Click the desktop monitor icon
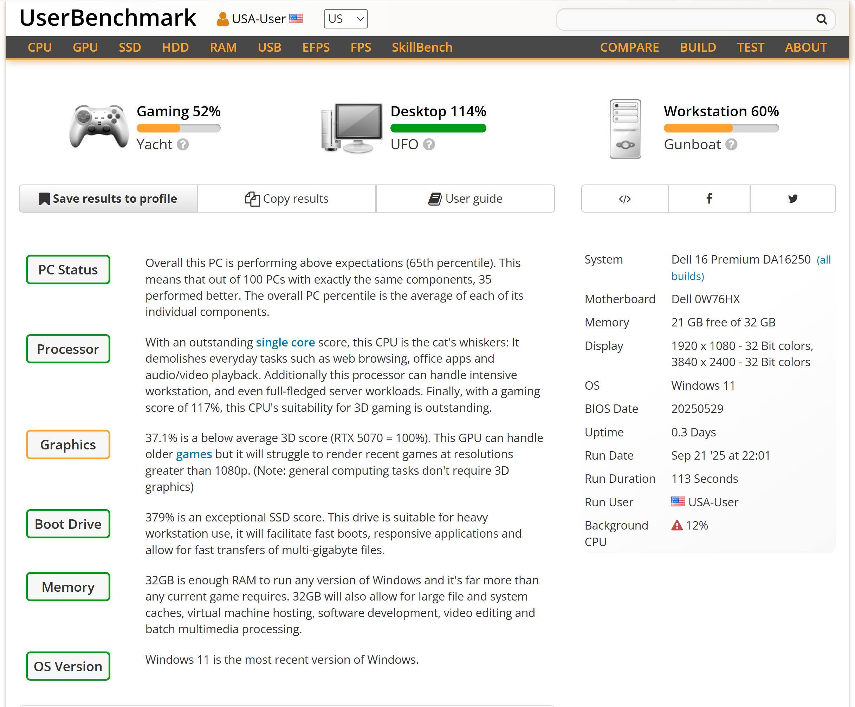The height and width of the screenshot is (707, 855). (352, 128)
